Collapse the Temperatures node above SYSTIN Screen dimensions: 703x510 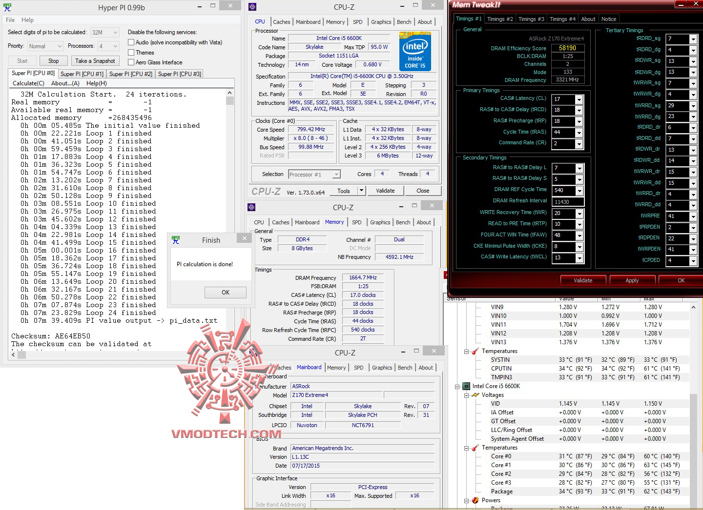tap(466, 352)
